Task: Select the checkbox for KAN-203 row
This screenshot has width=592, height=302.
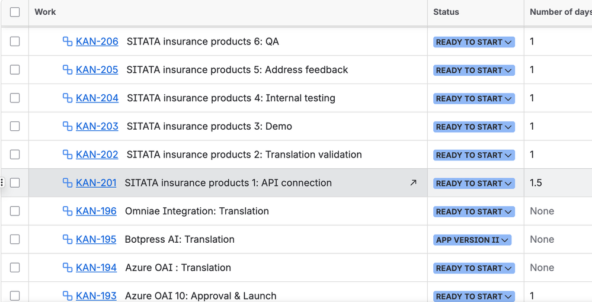Action: [15, 126]
